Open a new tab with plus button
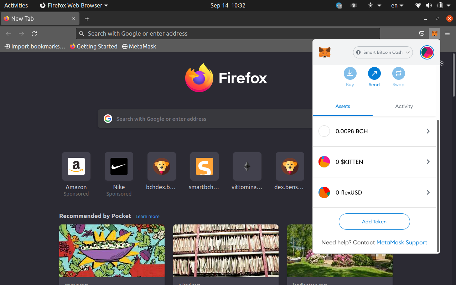456x285 pixels. pos(87,19)
